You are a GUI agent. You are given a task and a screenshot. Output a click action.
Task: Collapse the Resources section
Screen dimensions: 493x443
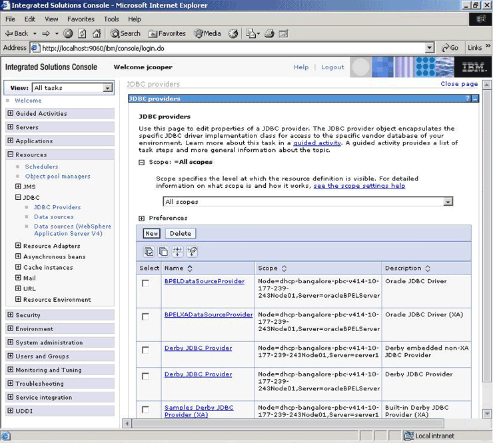(11, 155)
